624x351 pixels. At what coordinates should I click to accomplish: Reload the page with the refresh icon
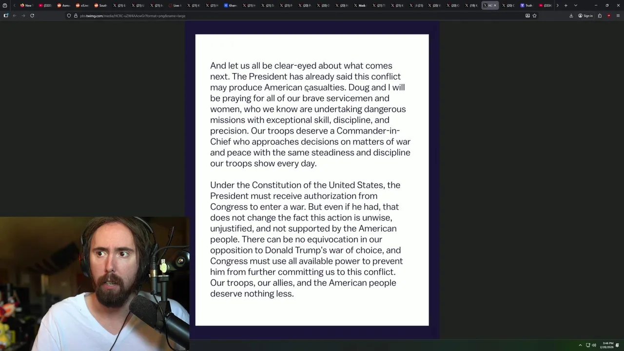tap(32, 16)
